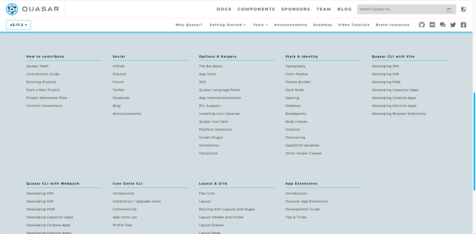Open the Discord link under Social
Screen dimensions: 476x234
click(x=119, y=74)
